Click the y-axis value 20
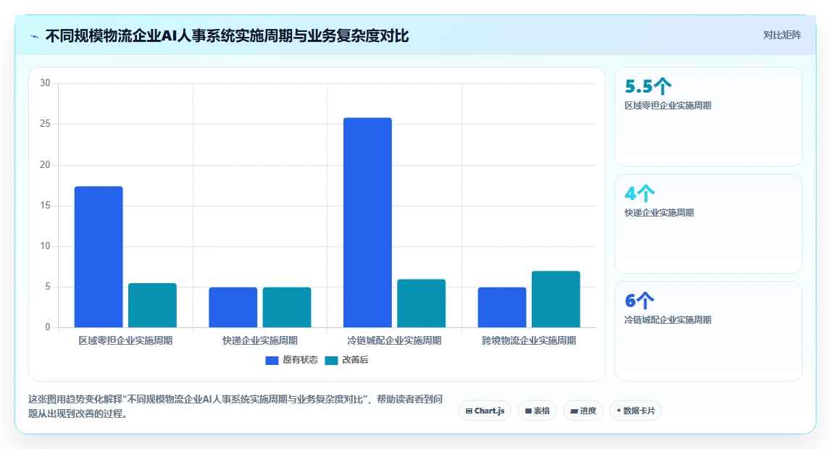This screenshot has width=831, height=449. [x=45, y=164]
